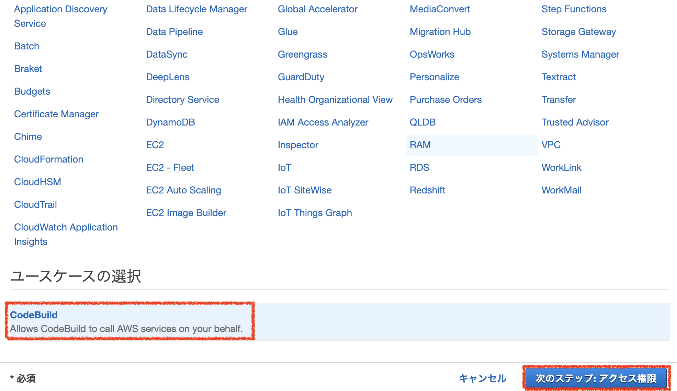Select the Chime service
The image size is (677, 391).
click(28, 137)
